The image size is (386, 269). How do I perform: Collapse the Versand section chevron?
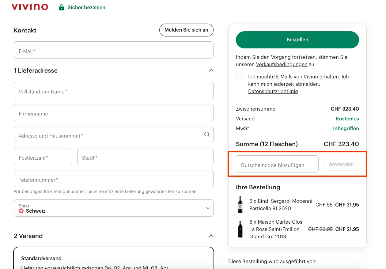pyautogui.click(x=211, y=236)
